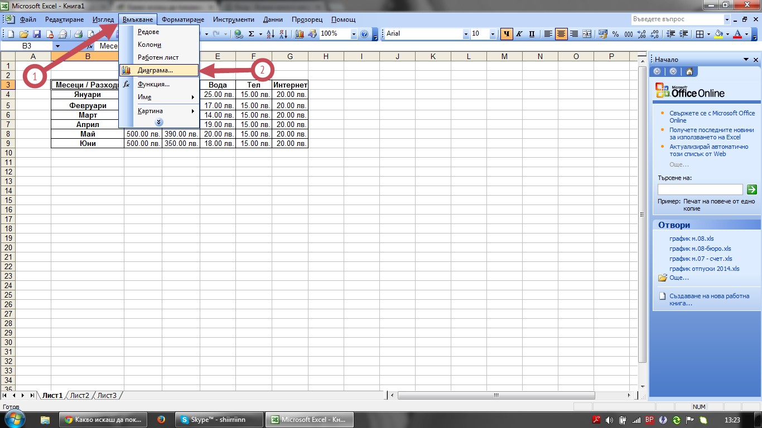Open Firefox from the taskbar
Image resolution: width=762 pixels, height=428 pixels.
pos(161,419)
